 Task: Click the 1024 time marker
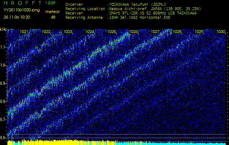(x=90, y=32)
